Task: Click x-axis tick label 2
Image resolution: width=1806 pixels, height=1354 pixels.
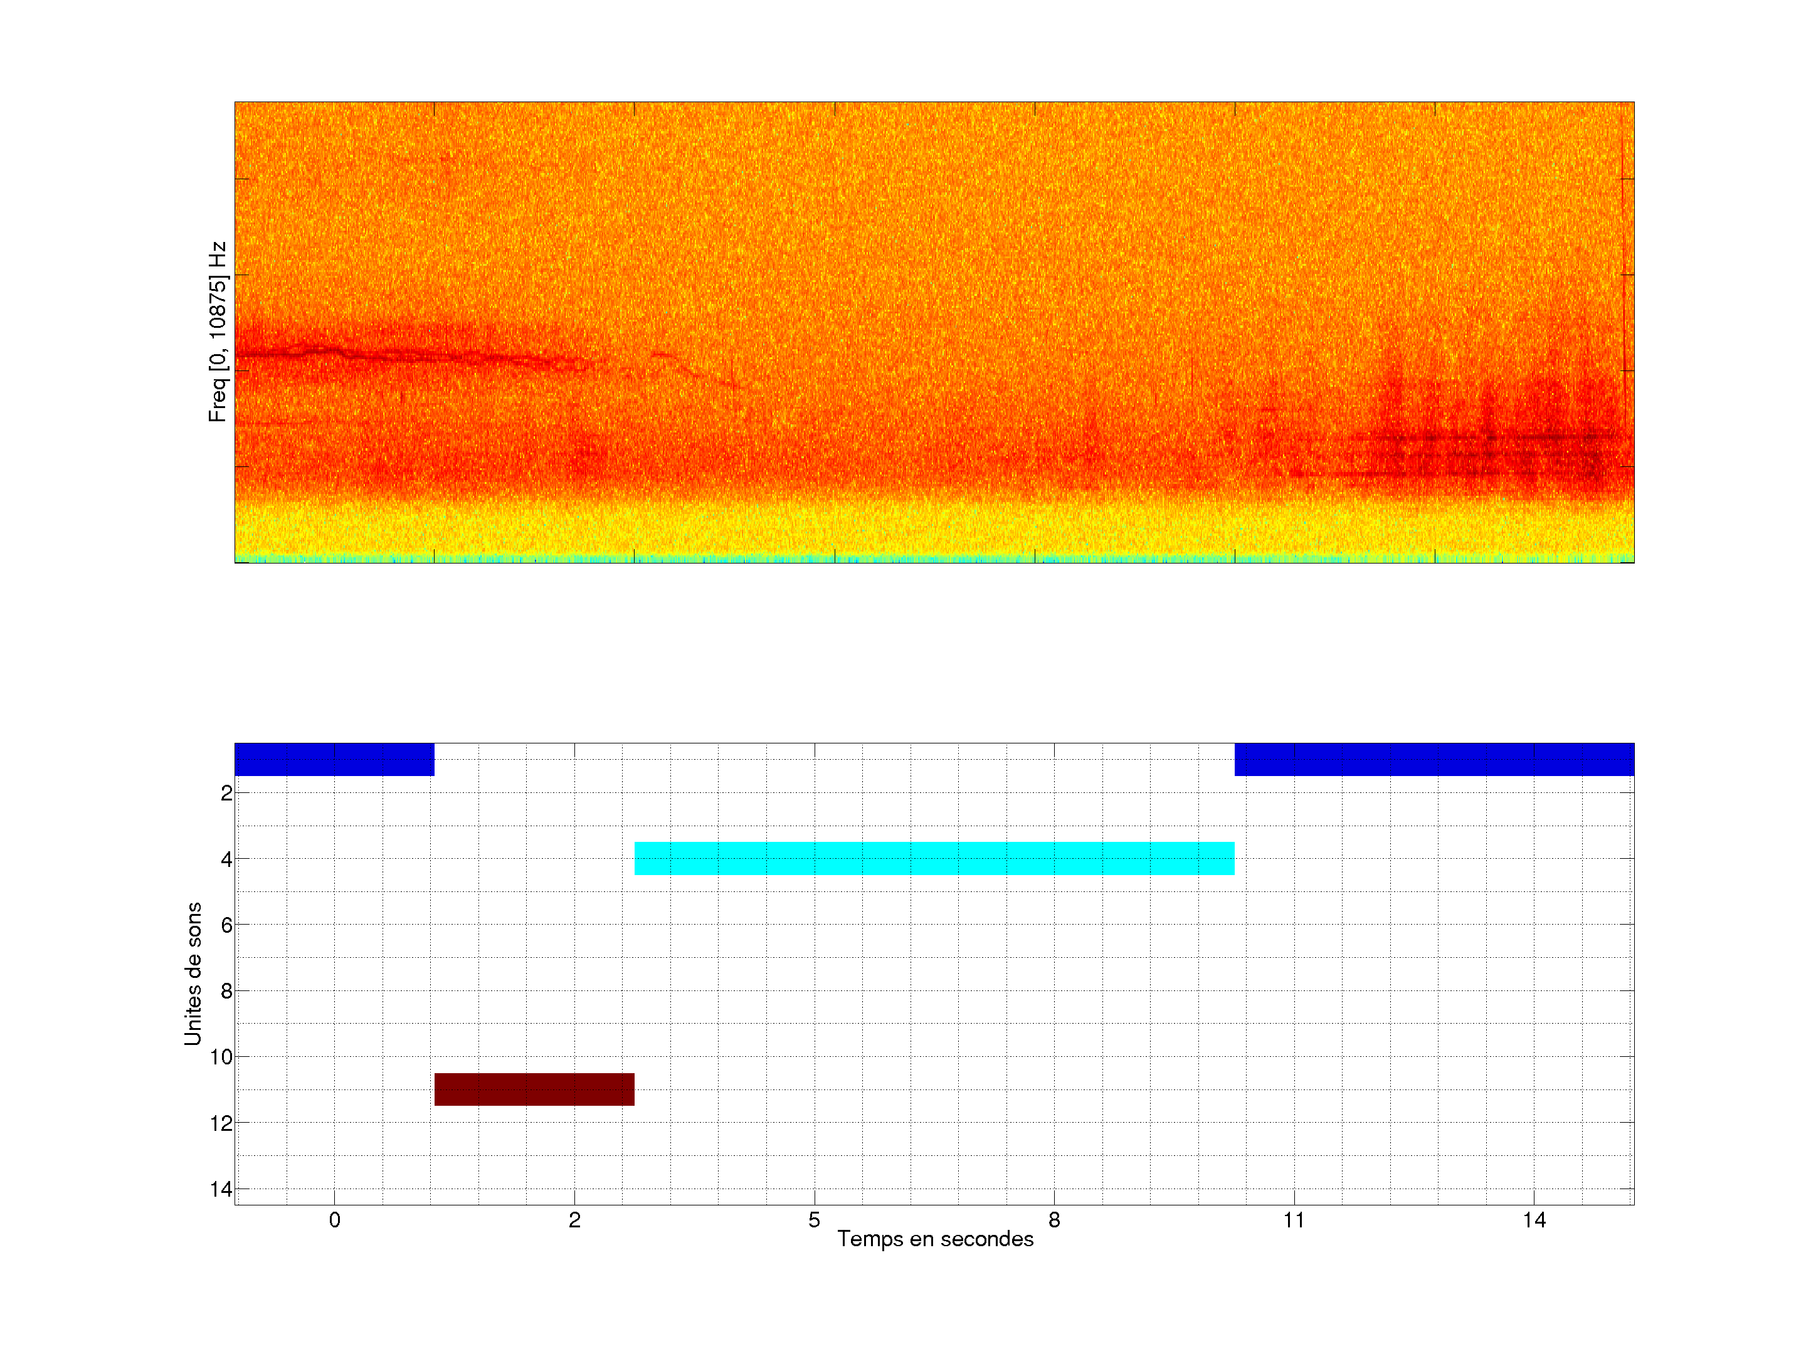Action: coord(574,1220)
